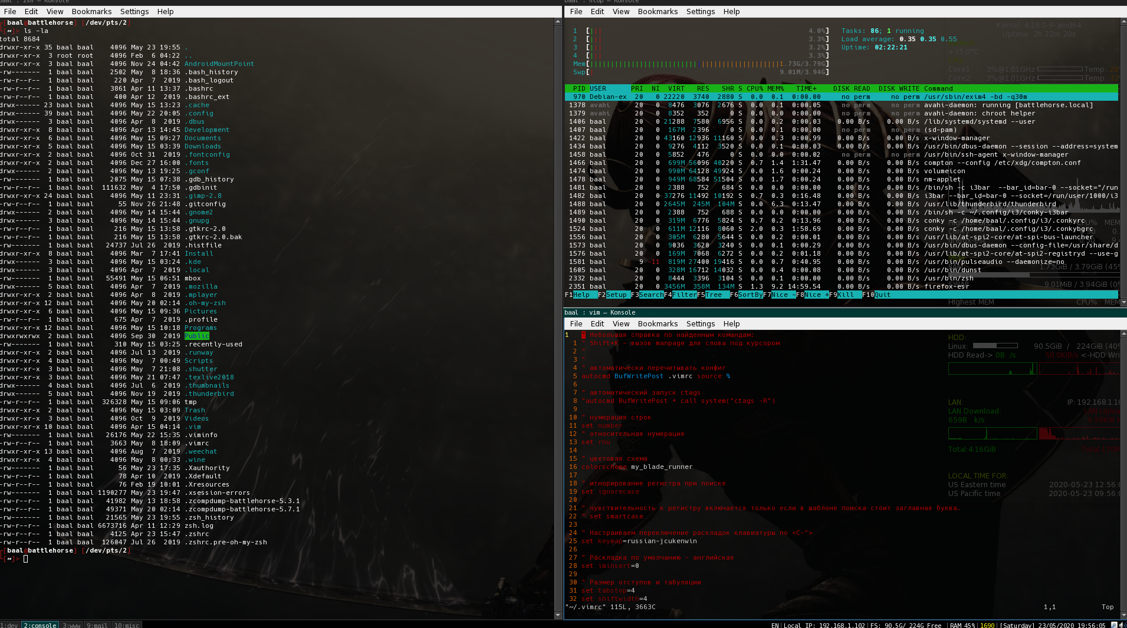Click the zsh terminal vertical scrollbar track
Image resolution: width=1127 pixels, height=628 pixels.
point(558,318)
